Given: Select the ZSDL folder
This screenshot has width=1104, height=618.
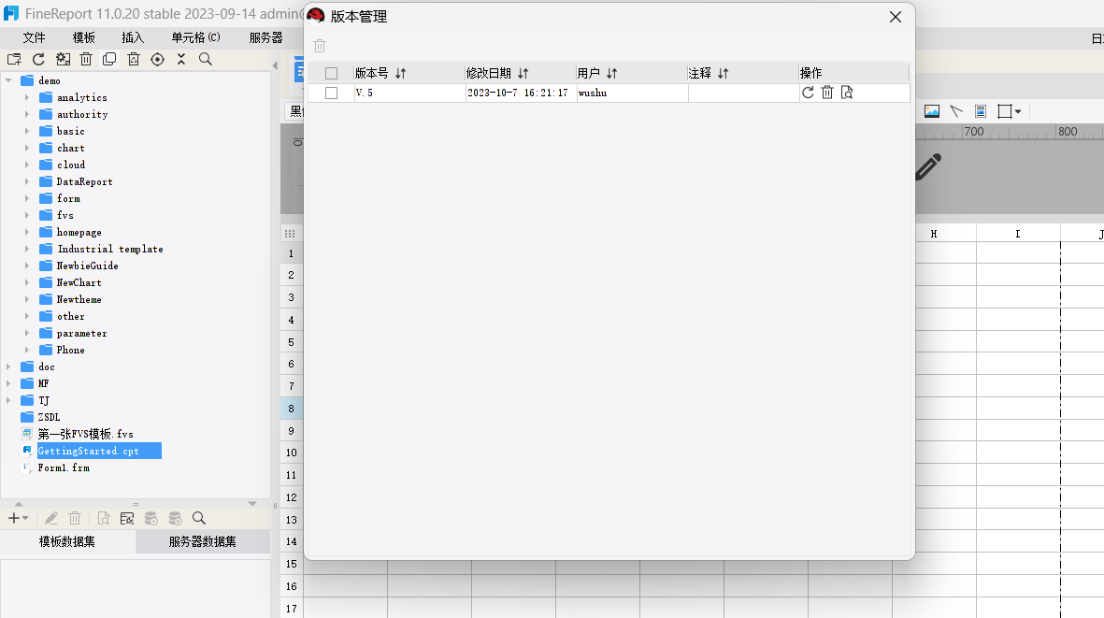Looking at the screenshot, I should tap(49, 417).
